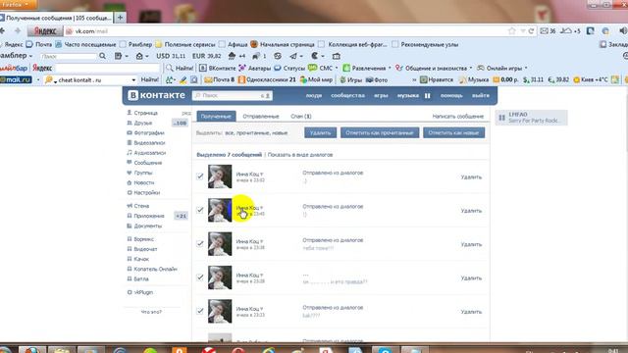Open Сообщения in the left sidebar
This screenshot has width=628, height=353.
tap(148, 163)
